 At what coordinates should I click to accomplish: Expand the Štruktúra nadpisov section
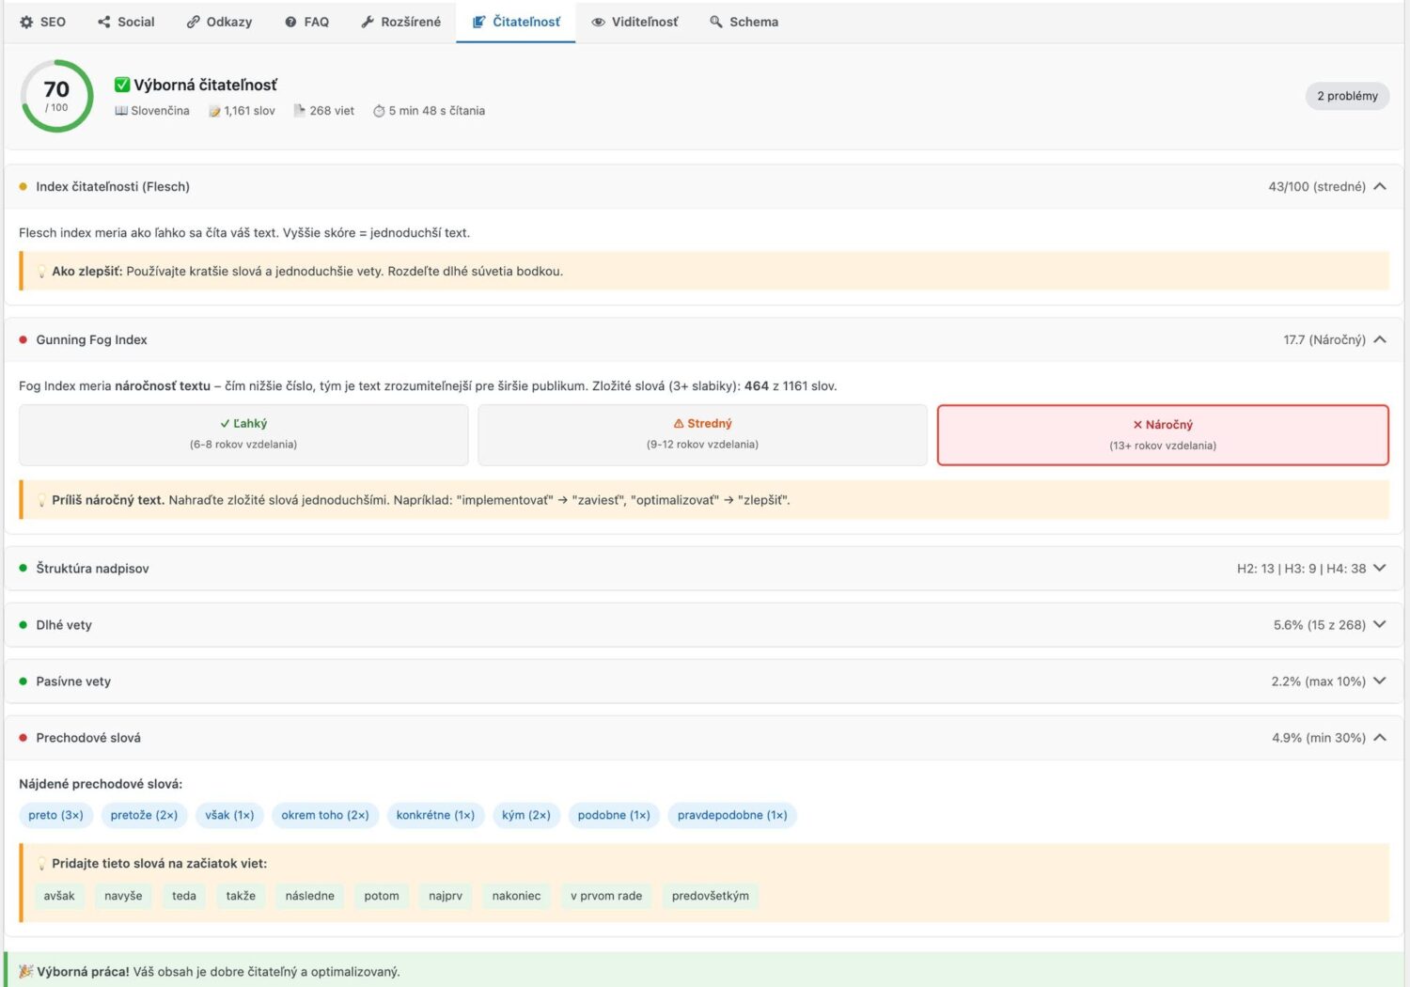click(1380, 568)
